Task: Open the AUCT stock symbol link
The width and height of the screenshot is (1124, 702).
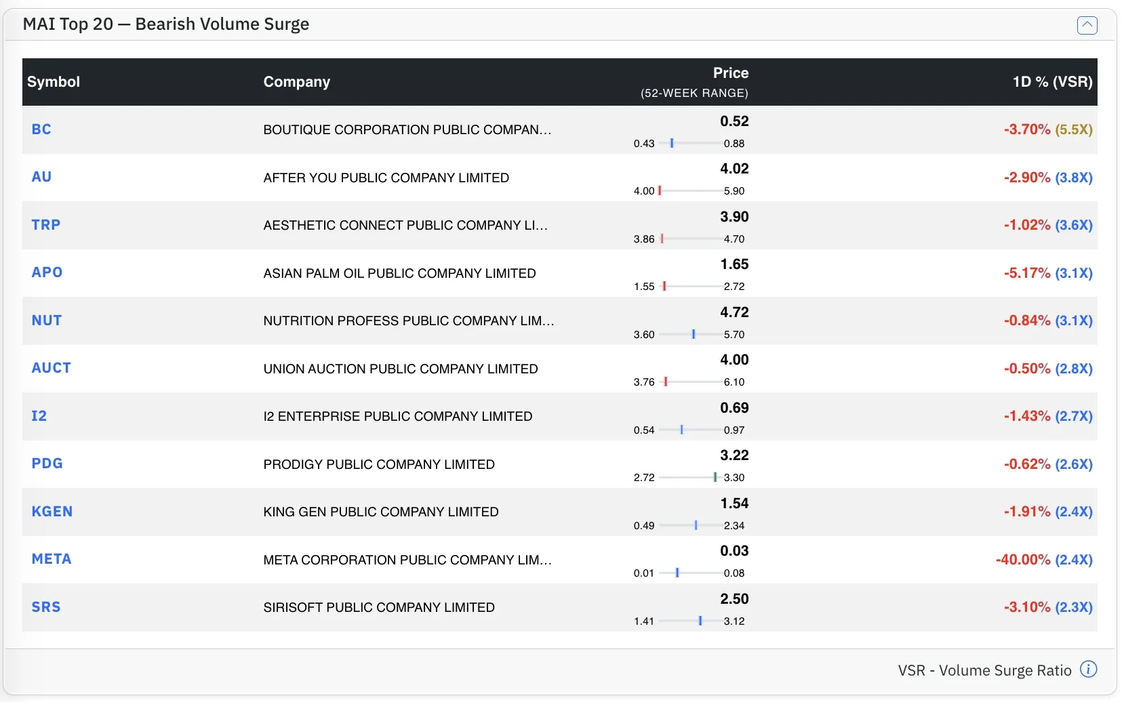Action: tap(52, 368)
